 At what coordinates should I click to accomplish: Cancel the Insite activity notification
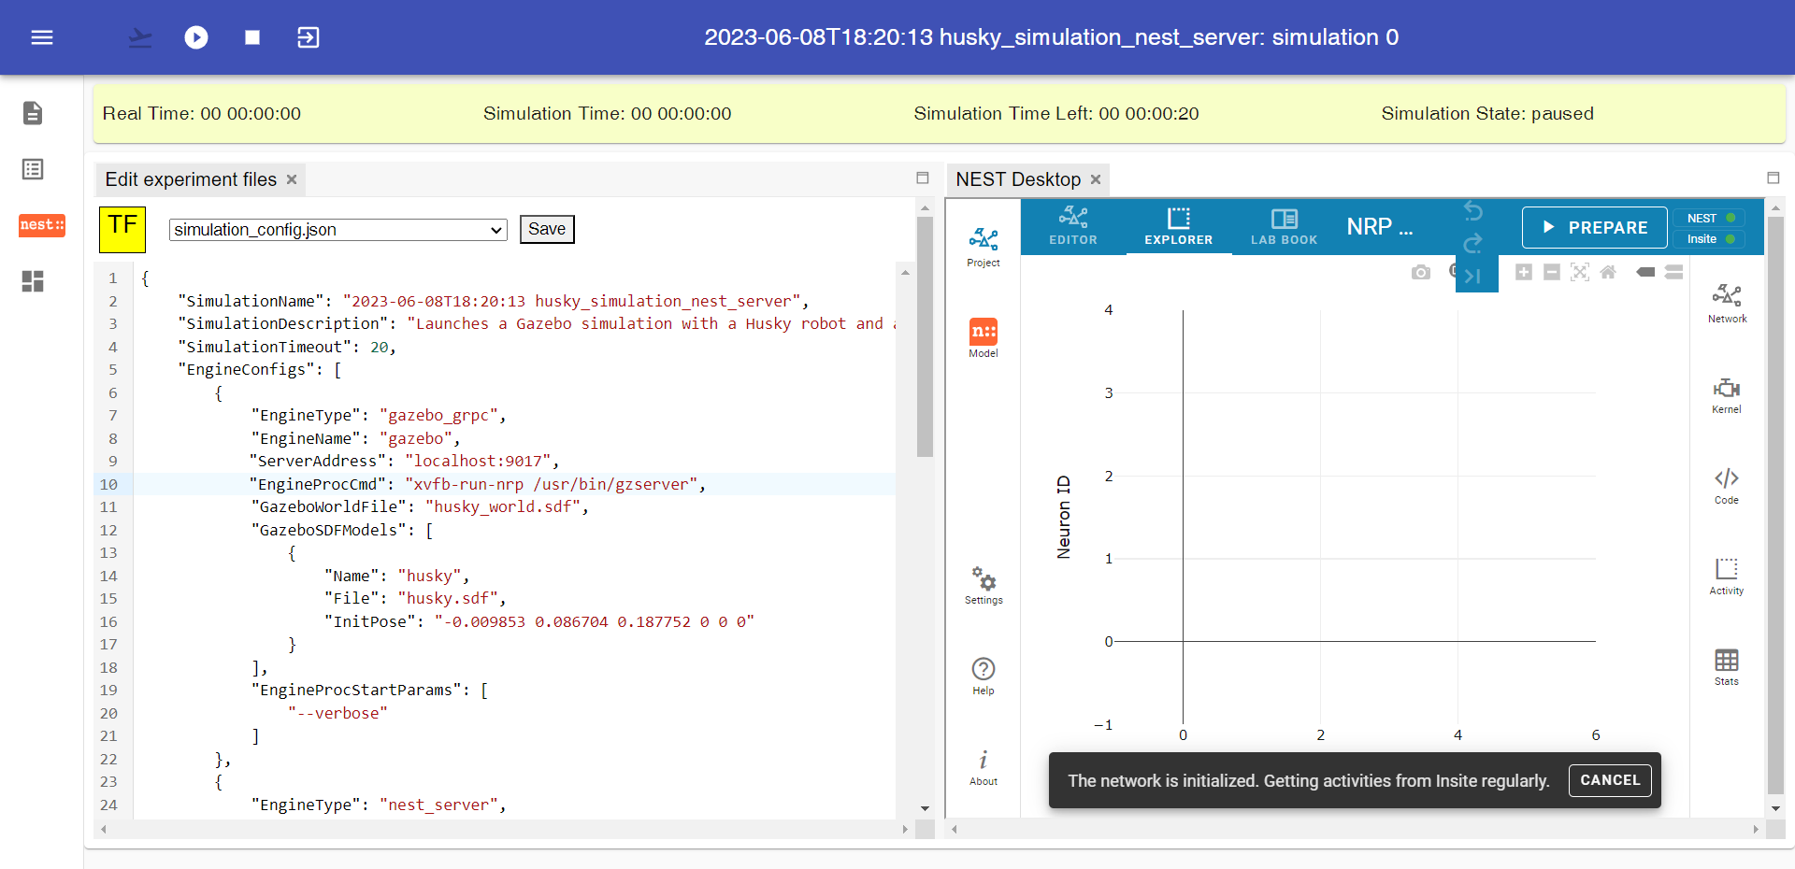point(1610,780)
